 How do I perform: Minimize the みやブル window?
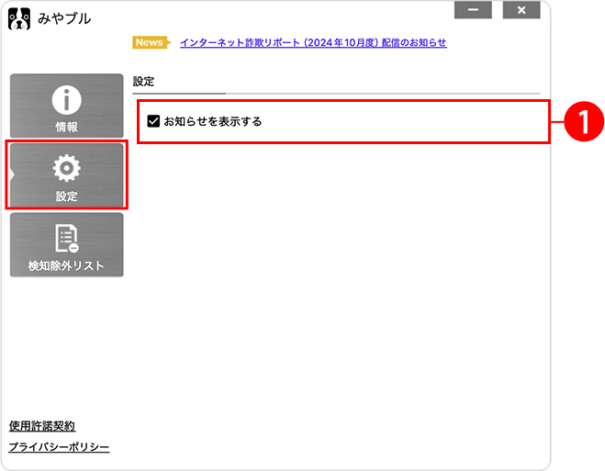[473, 9]
